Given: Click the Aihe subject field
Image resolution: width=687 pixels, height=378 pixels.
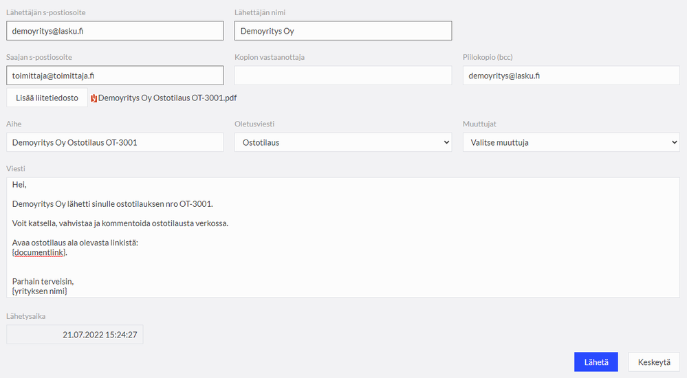Looking at the screenshot, I should (115, 142).
